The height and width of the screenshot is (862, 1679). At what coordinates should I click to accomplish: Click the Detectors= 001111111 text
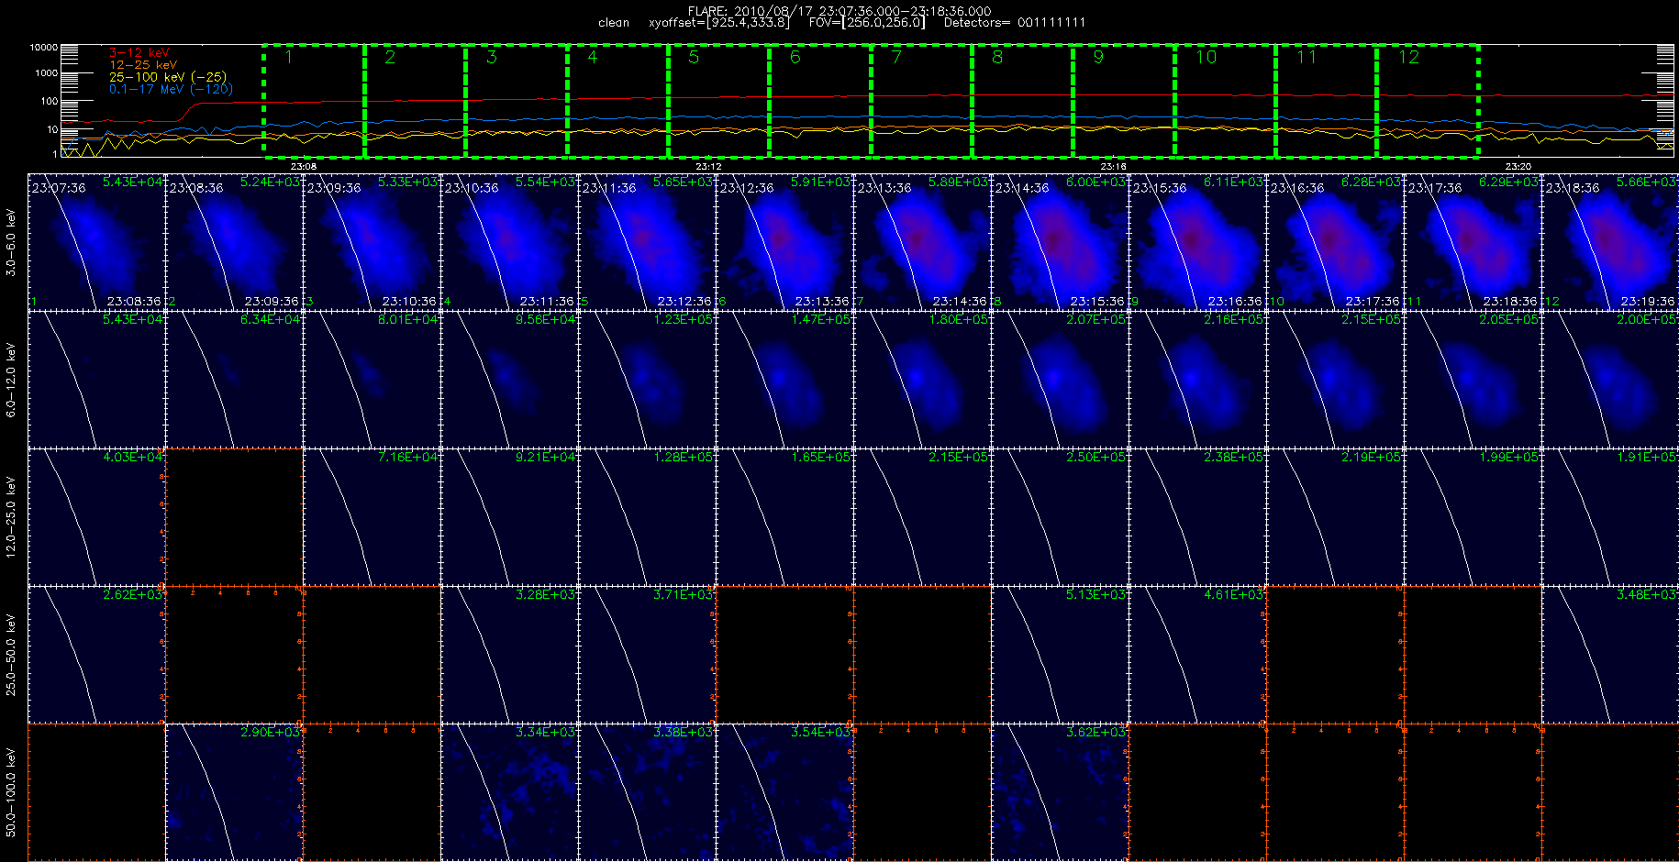[x=1015, y=23]
